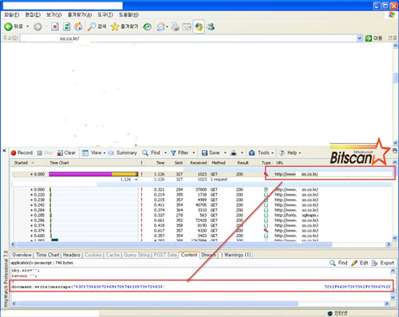Open the History icon in IE toolbar

coord(147,26)
